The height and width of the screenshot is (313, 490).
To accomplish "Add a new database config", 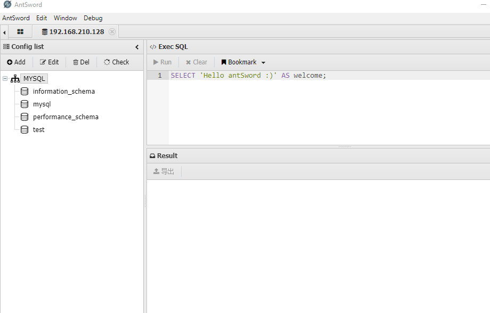I will point(17,62).
